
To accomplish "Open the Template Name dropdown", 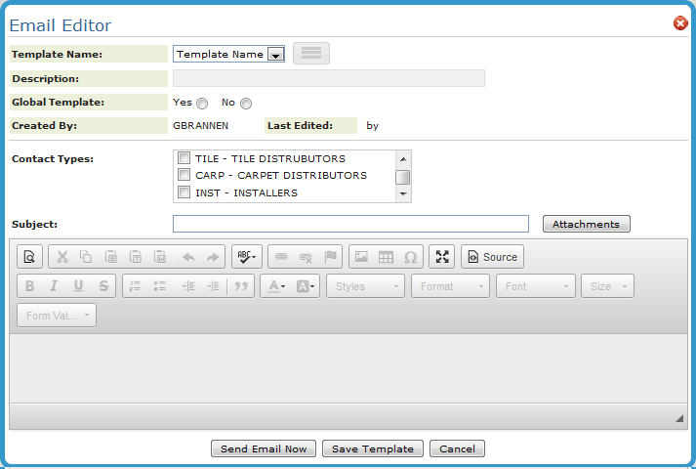I will (x=275, y=55).
